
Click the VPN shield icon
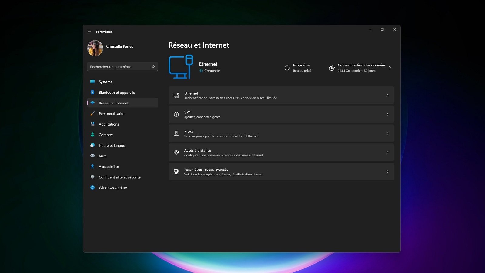click(176, 114)
